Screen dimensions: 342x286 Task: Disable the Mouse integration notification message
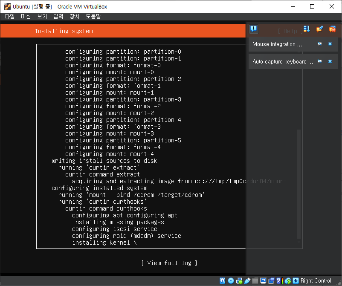pos(319,44)
